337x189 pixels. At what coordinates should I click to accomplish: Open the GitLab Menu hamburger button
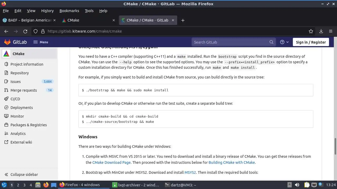[41, 42]
